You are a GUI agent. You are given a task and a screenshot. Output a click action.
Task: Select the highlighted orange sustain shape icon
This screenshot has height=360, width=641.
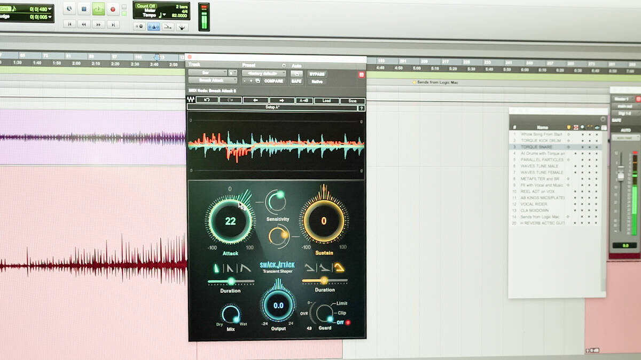pos(339,268)
